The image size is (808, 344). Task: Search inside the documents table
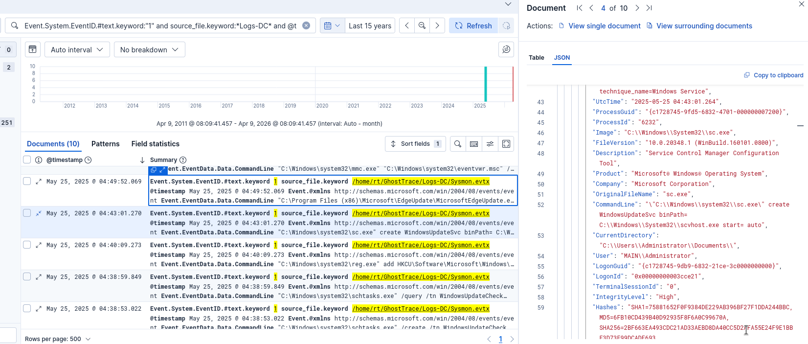tap(457, 143)
